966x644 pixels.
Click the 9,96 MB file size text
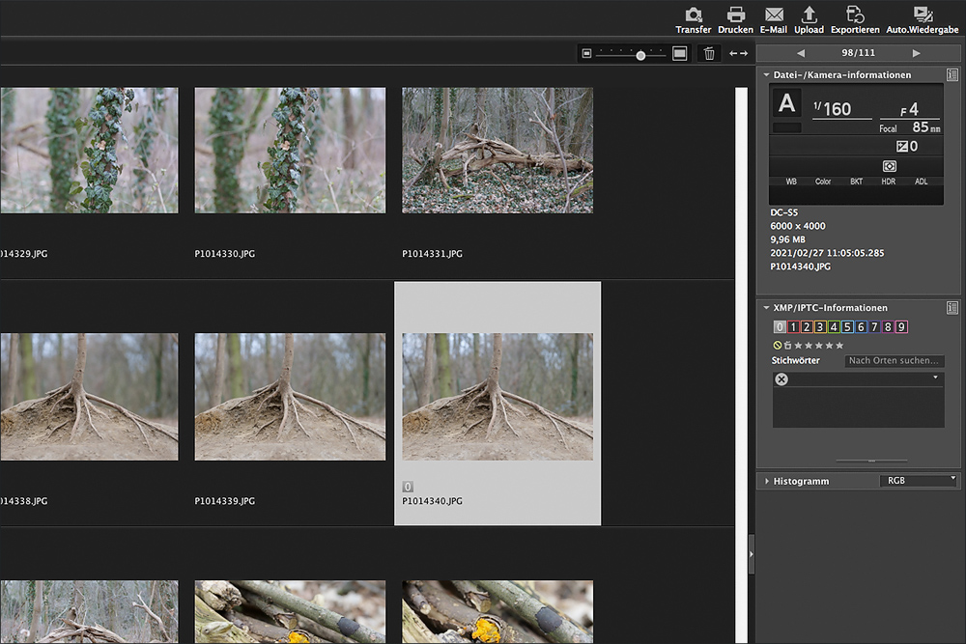pyautogui.click(x=788, y=239)
